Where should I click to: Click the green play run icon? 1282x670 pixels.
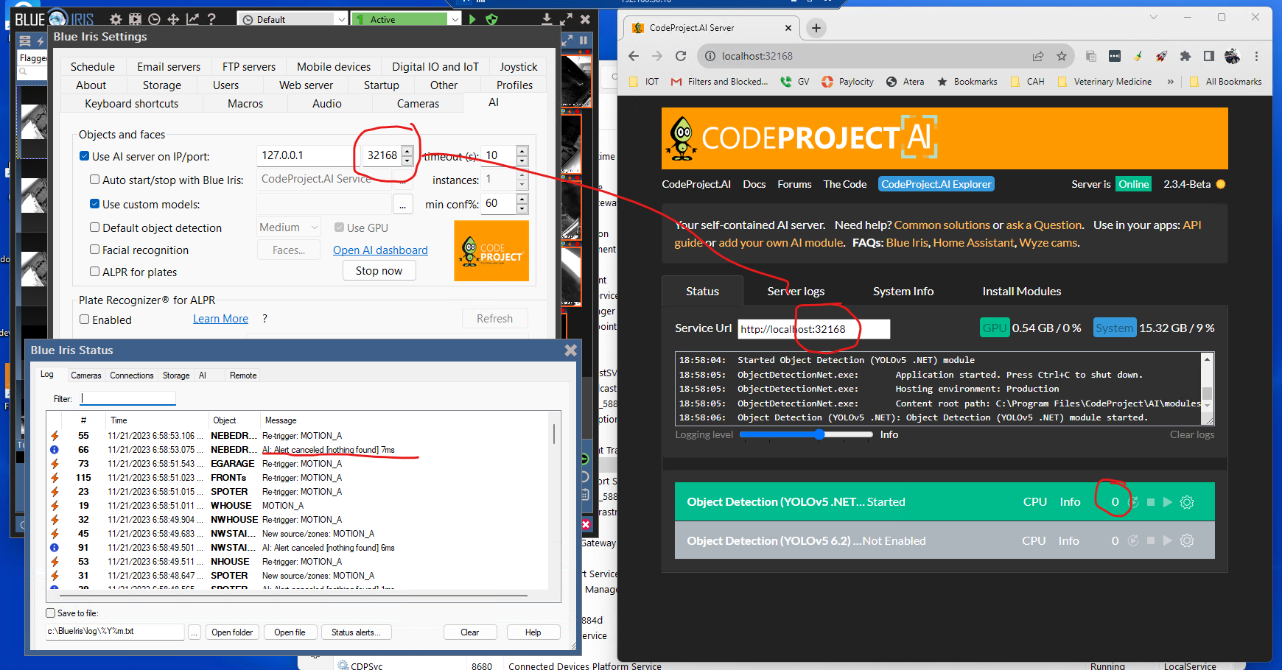coord(472,19)
